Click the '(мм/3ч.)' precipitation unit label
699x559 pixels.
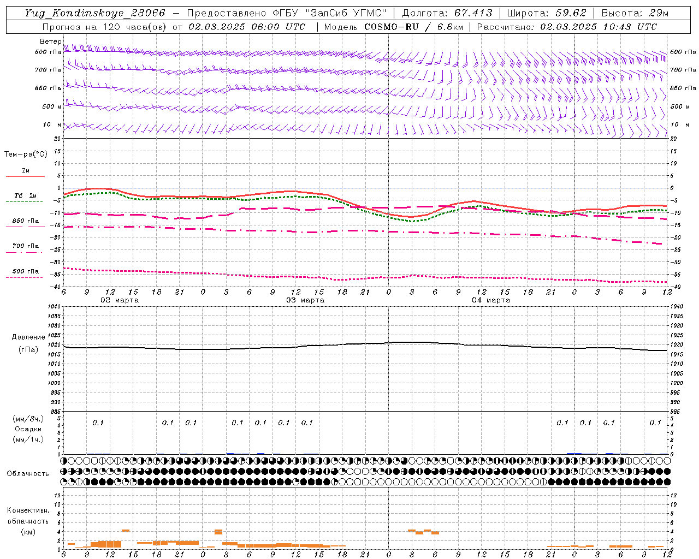point(28,419)
